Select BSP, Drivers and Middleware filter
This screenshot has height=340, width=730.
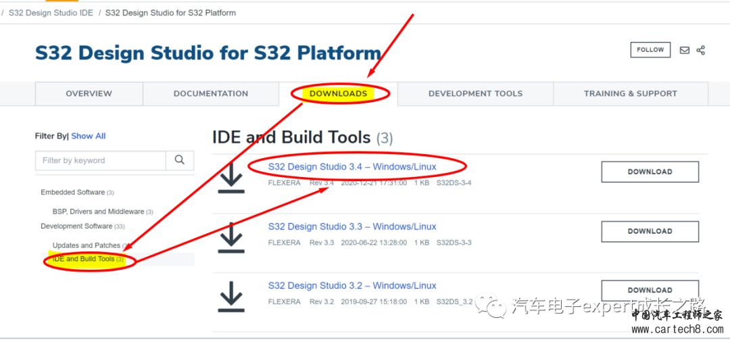click(x=103, y=212)
